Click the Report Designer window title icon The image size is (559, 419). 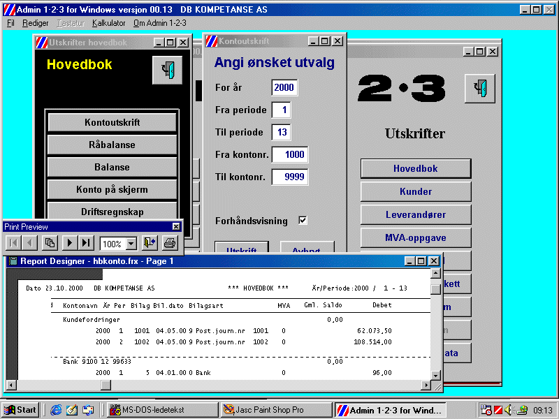pyautogui.click(x=13, y=261)
